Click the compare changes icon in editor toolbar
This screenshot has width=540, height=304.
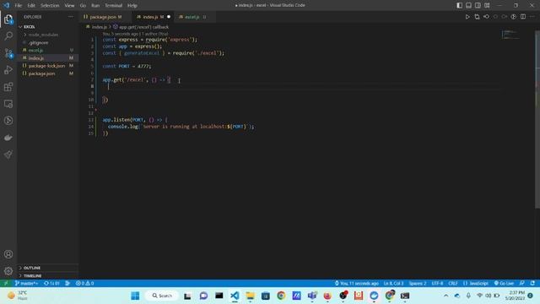[x=477, y=17]
